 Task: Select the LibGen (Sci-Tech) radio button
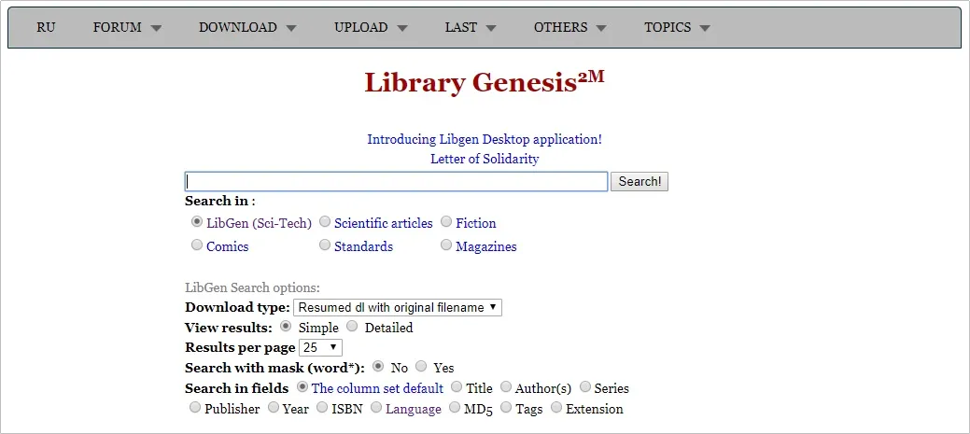(197, 221)
